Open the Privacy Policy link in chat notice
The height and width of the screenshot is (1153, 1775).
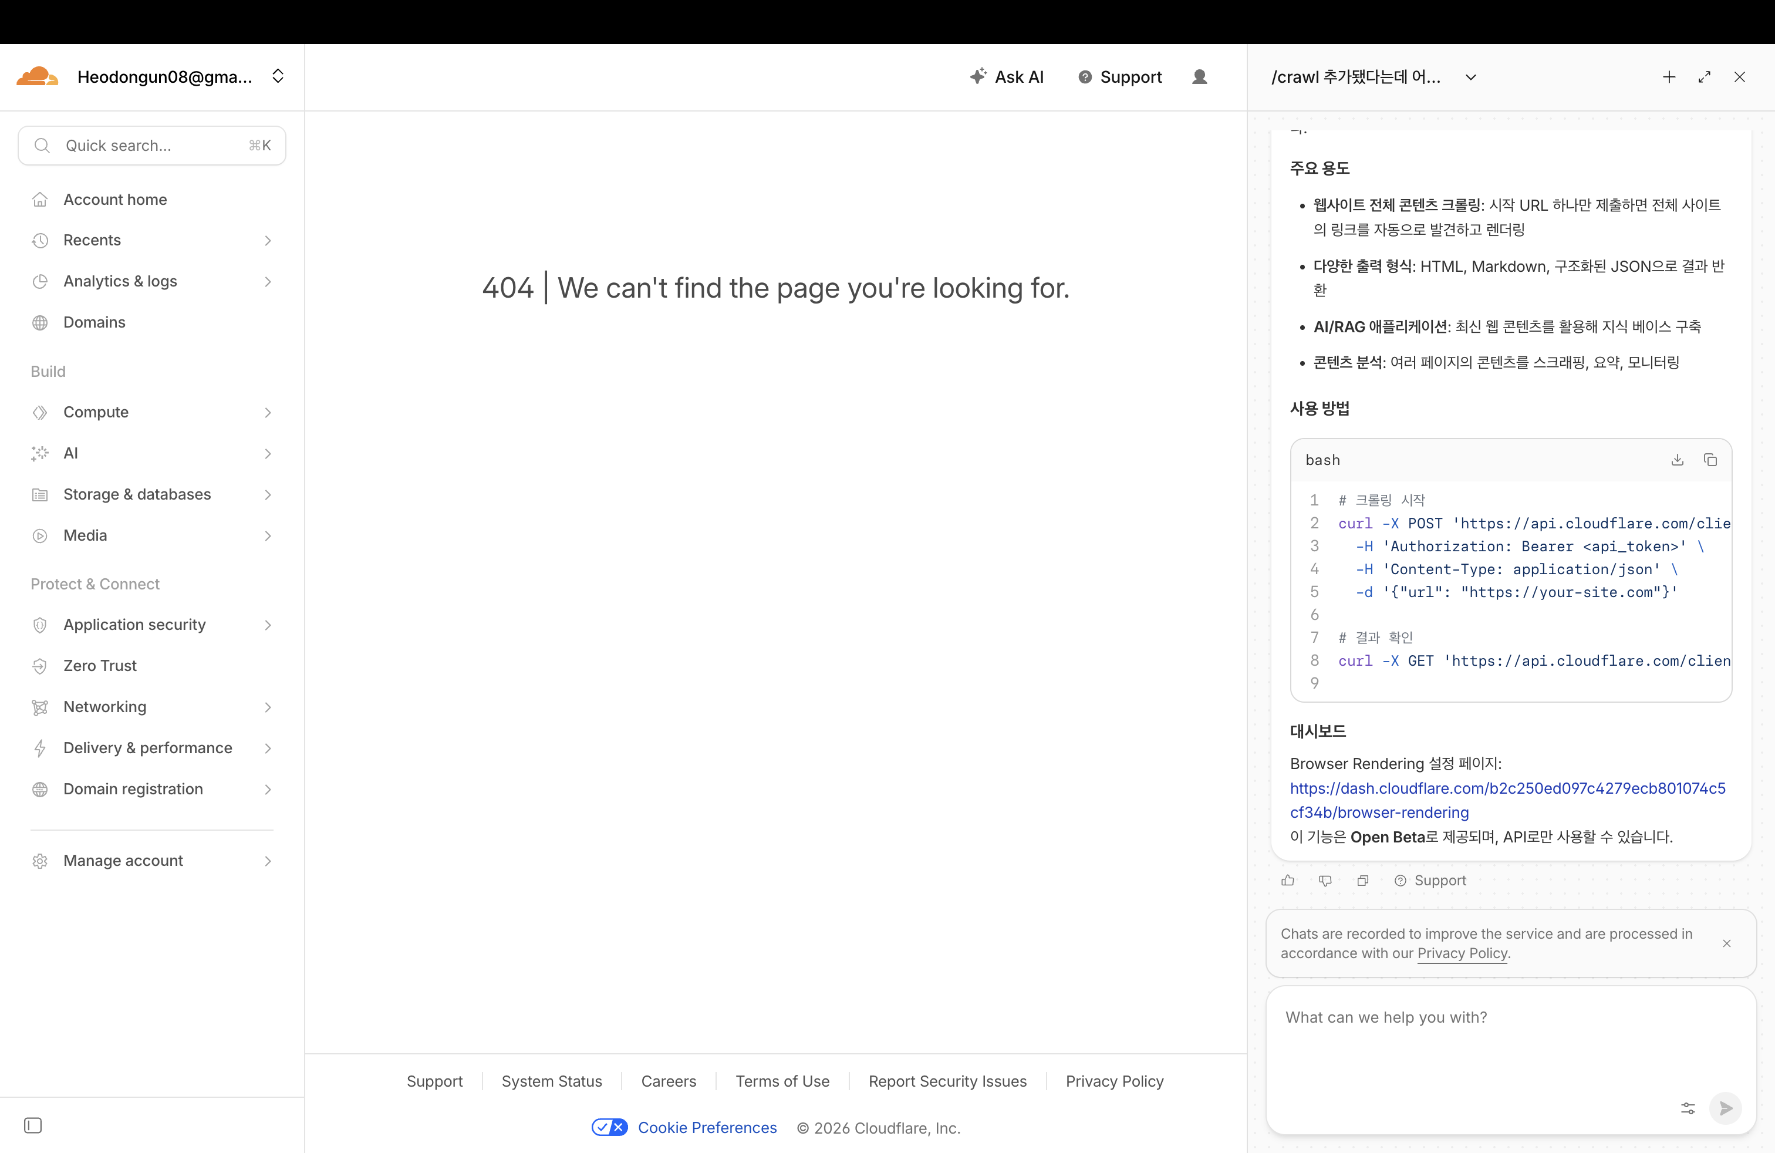pyautogui.click(x=1463, y=953)
